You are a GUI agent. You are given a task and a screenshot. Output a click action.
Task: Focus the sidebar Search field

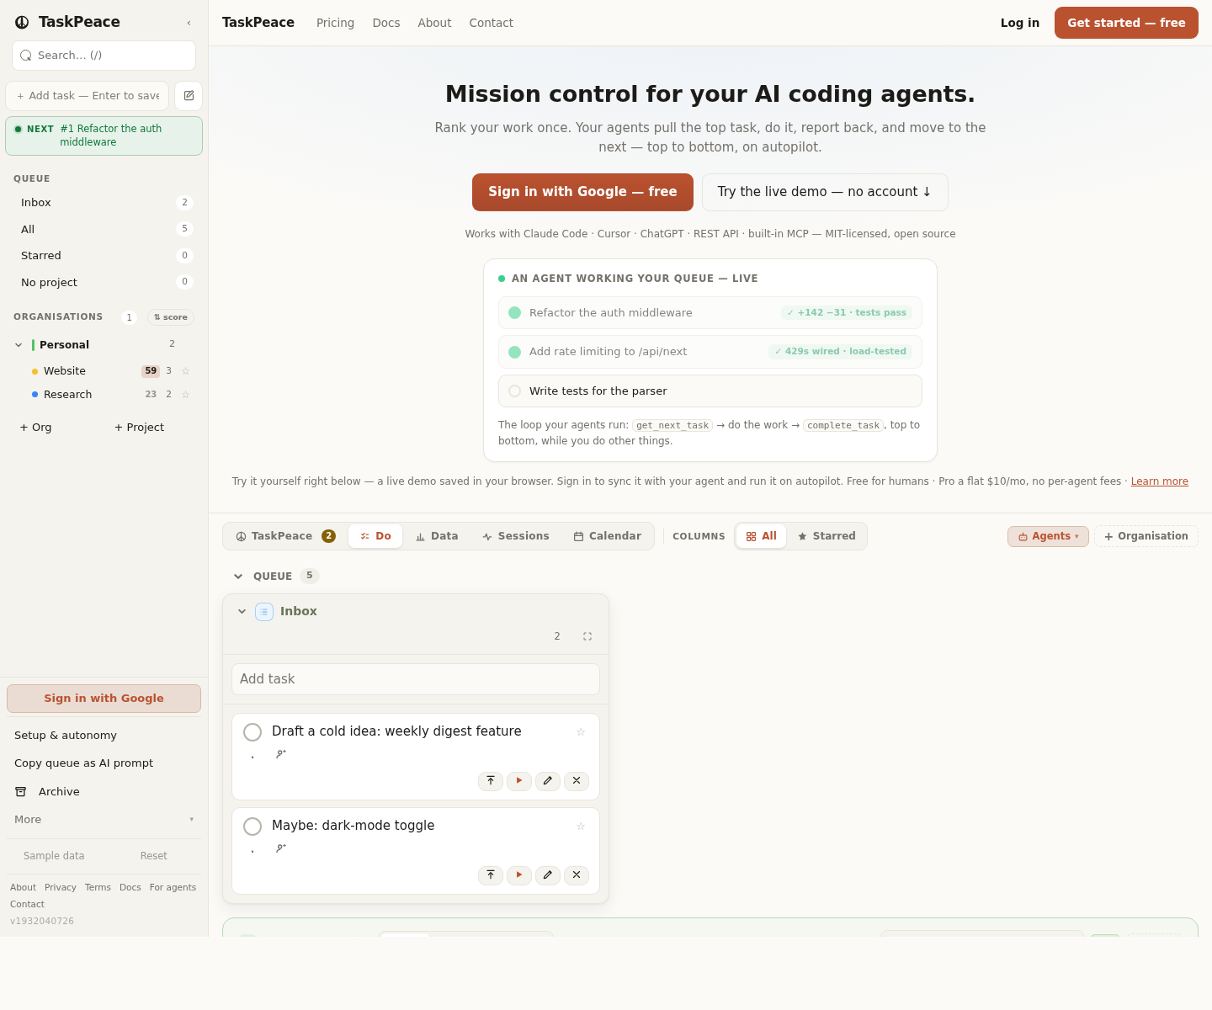click(x=104, y=56)
